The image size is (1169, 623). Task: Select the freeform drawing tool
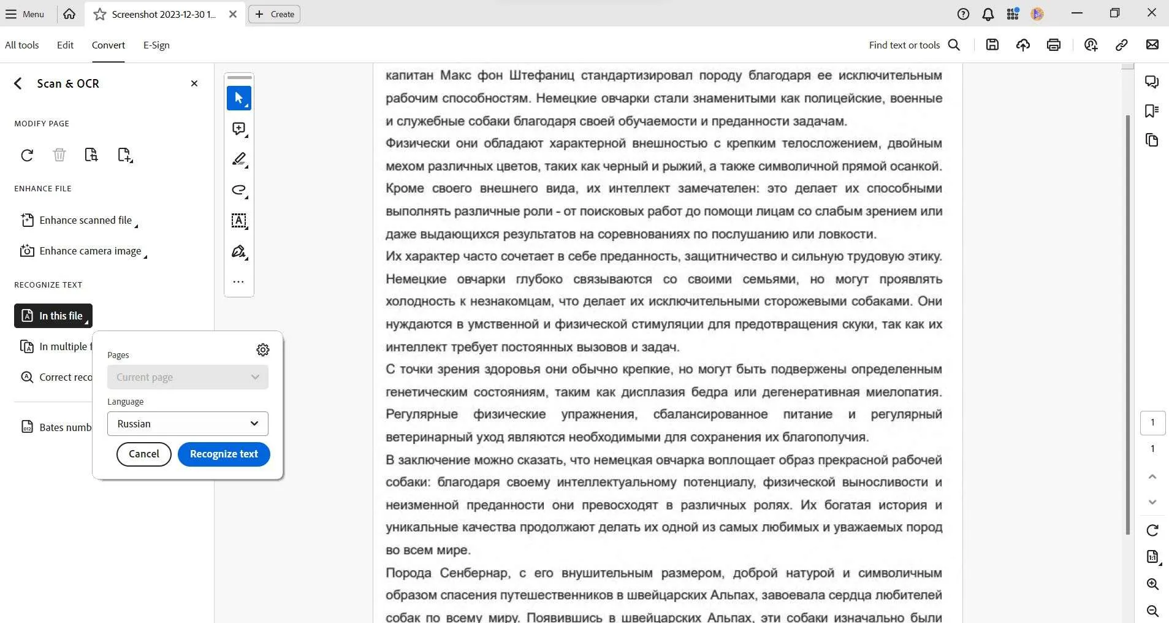(x=238, y=190)
